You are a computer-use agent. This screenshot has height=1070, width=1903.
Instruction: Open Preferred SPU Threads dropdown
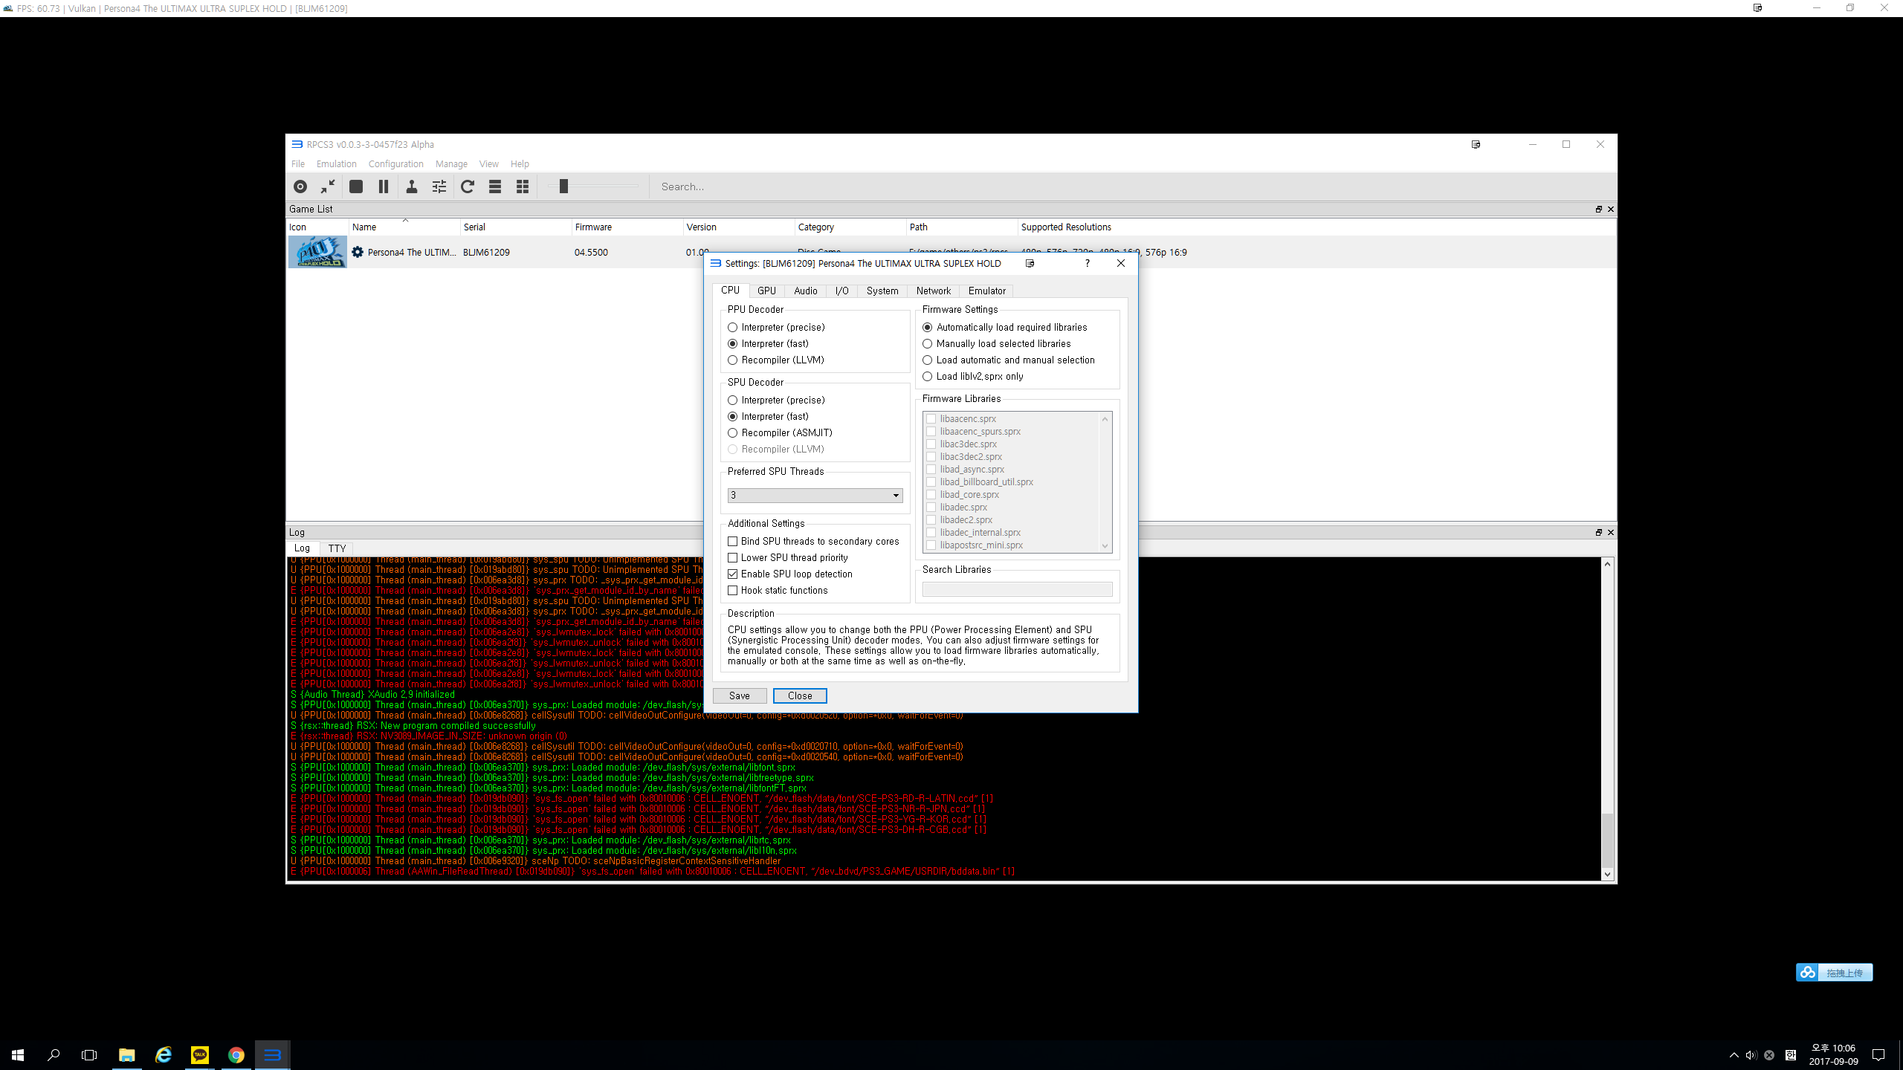(815, 496)
